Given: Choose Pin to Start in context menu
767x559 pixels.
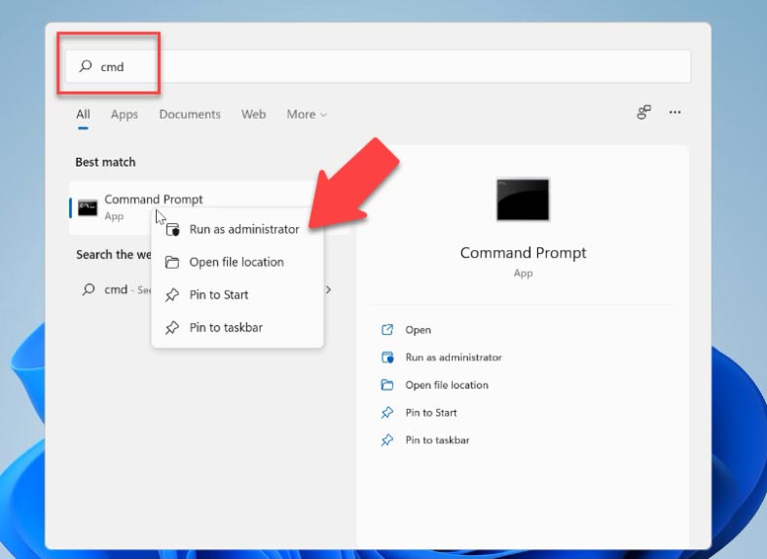Looking at the screenshot, I should click(x=237, y=295).
